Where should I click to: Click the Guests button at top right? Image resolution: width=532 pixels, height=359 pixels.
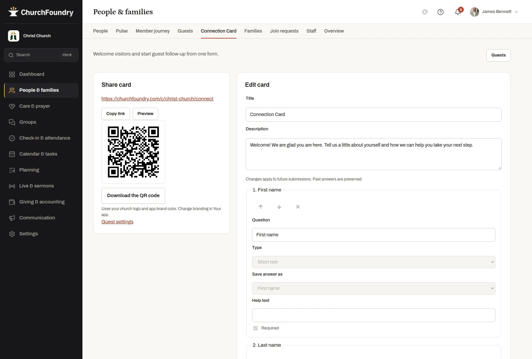(x=498, y=55)
